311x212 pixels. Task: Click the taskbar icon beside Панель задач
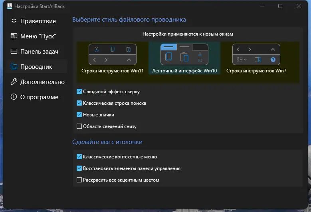coord(14,52)
